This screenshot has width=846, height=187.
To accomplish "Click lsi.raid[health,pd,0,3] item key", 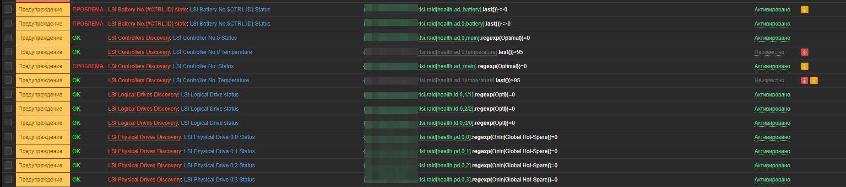I will click(x=445, y=180).
